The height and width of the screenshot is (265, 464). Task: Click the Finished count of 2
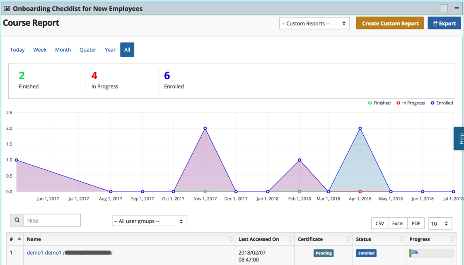click(x=22, y=76)
